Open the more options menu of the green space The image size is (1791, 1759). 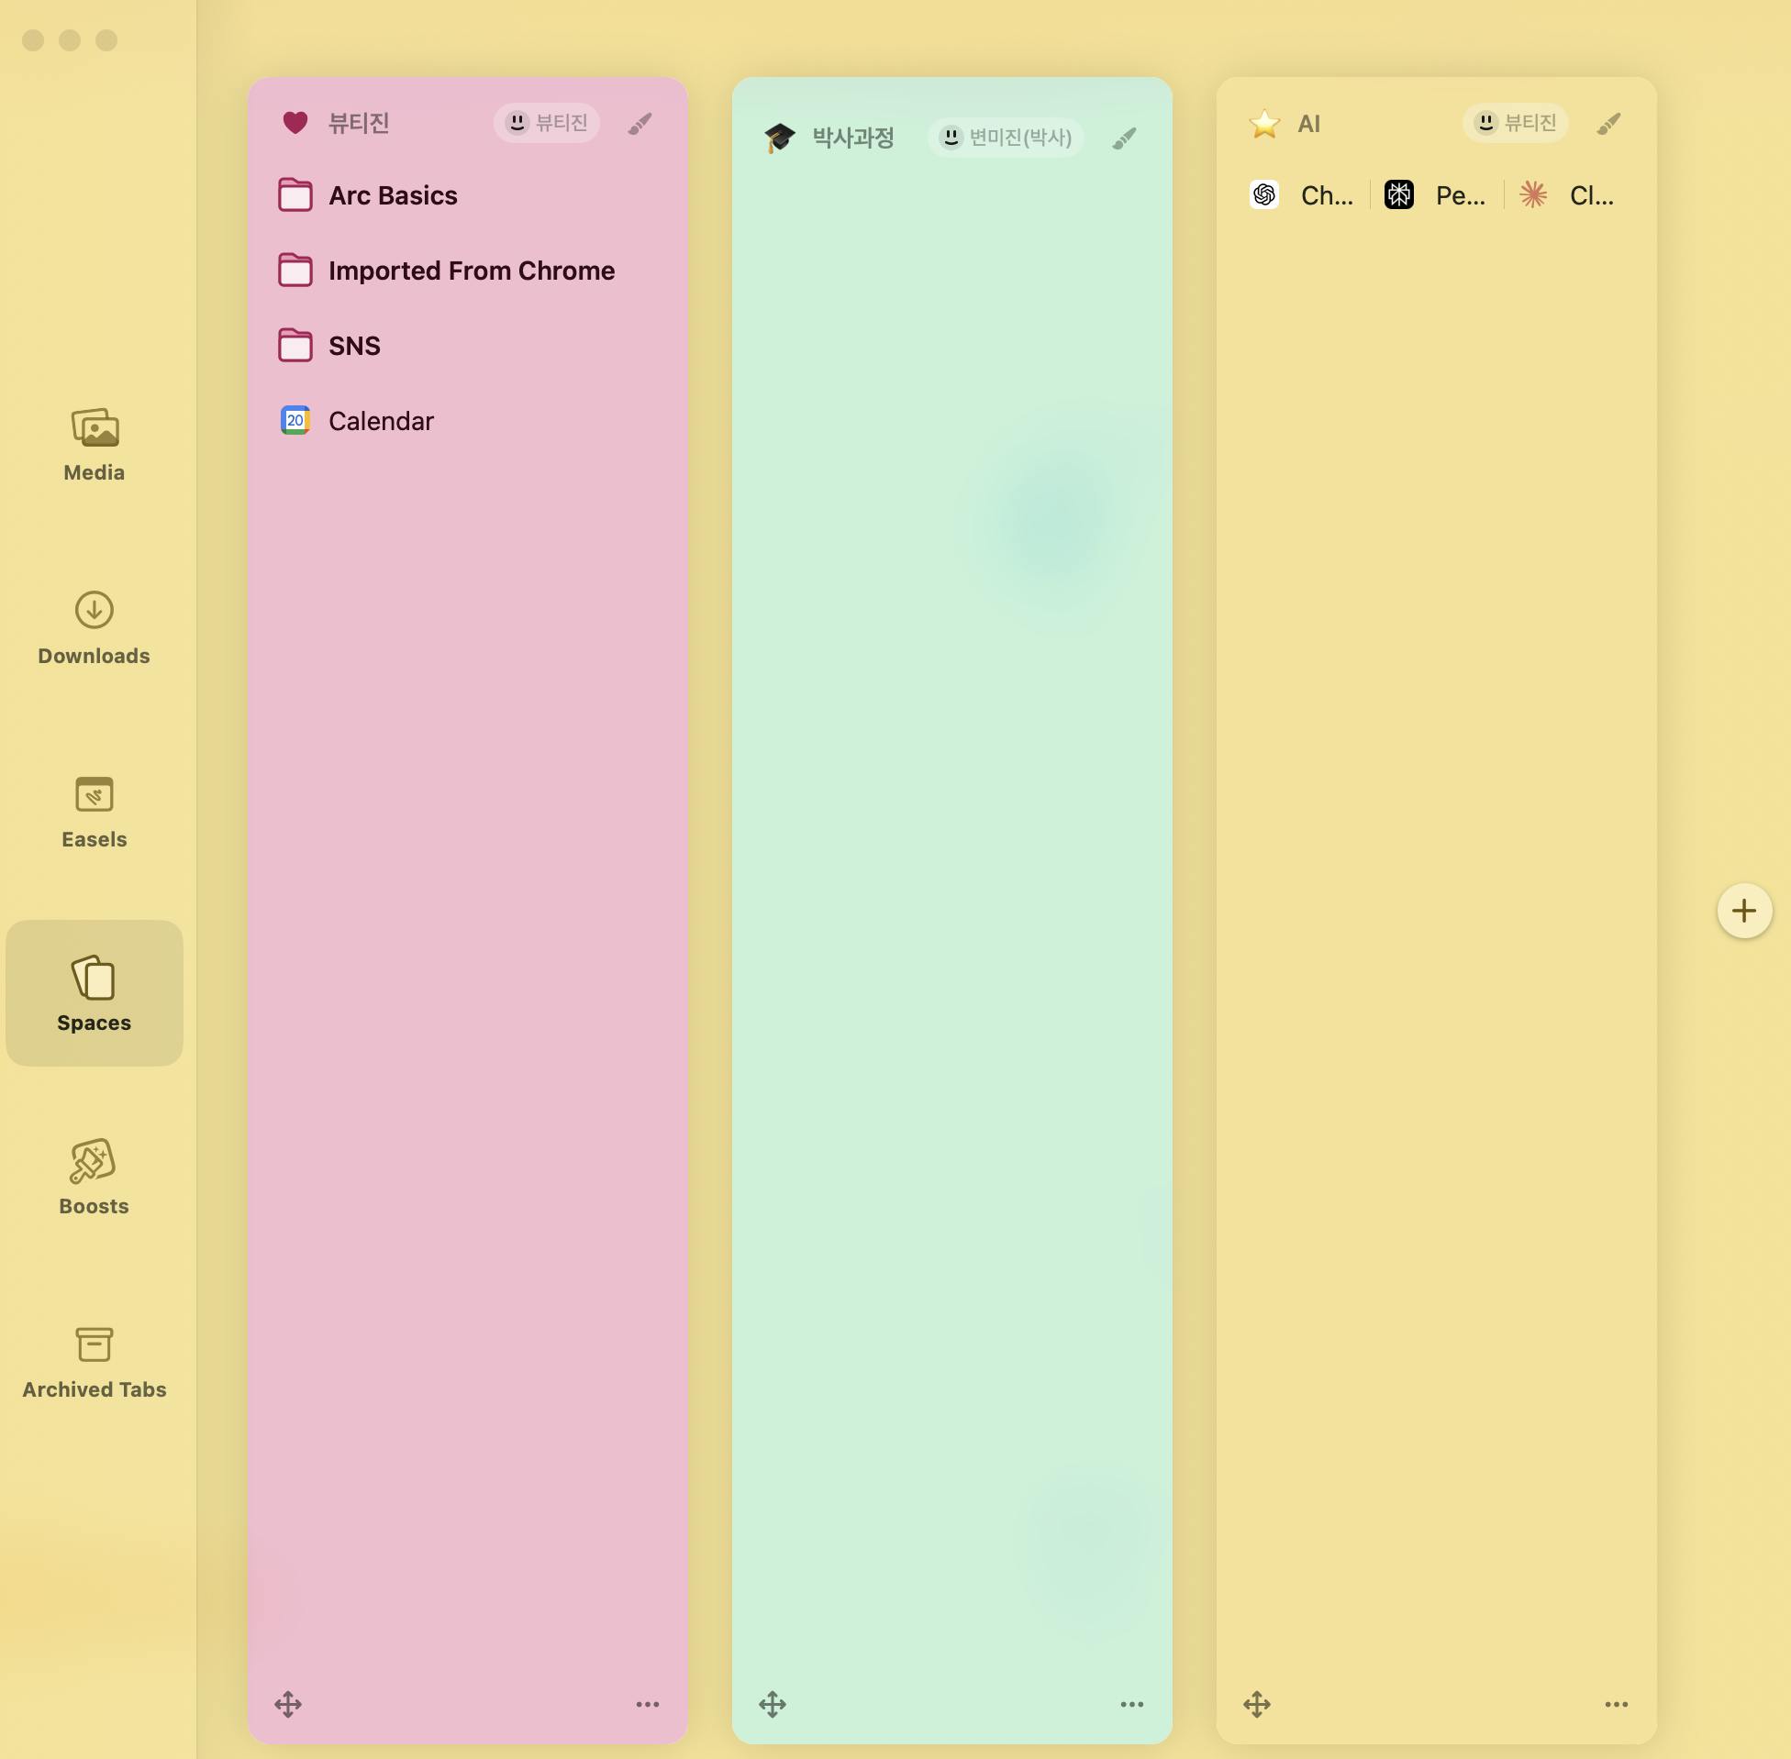[1132, 1705]
